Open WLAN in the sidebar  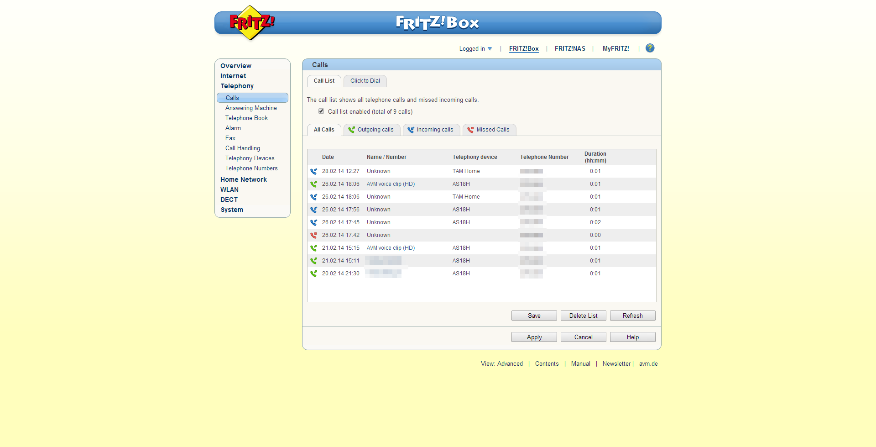click(x=229, y=189)
